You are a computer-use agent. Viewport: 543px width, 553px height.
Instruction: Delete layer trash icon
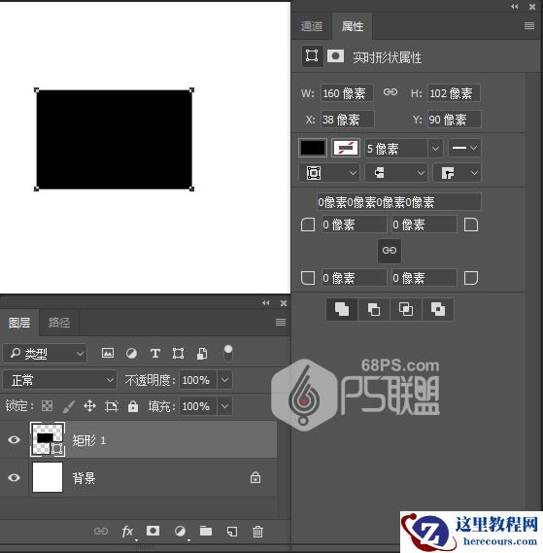[x=257, y=532]
